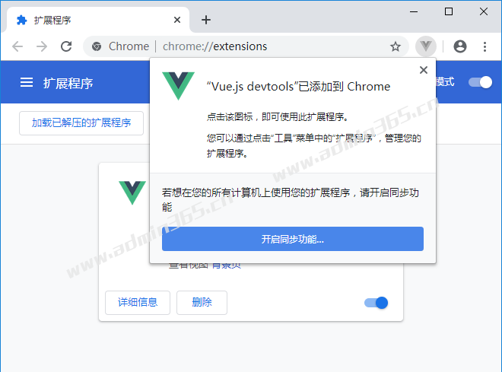The width and height of the screenshot is (502, 372).
Task: Click 删除 to remove the extension
Action: click(x=202, y=303)
